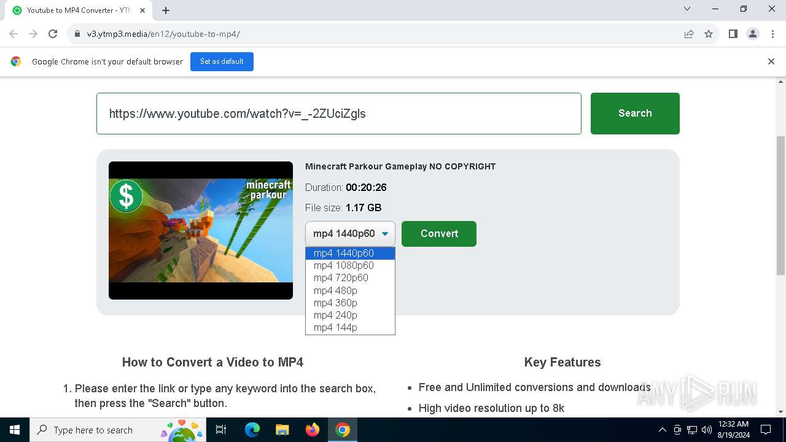Open network status tray icon
Viewport: 786px width, 442px height.
(692, 430)
